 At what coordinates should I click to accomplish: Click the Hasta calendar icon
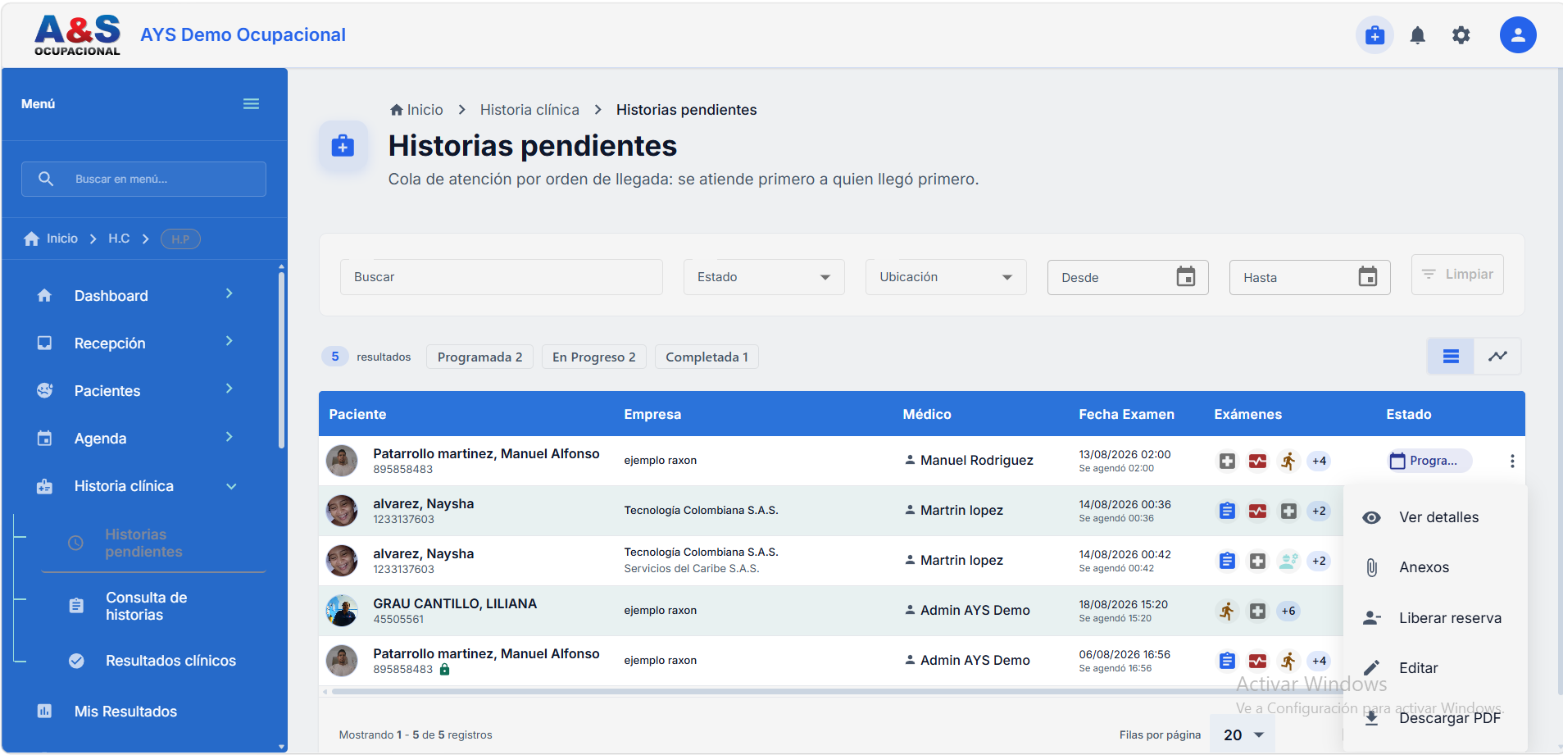point(1367,277)
